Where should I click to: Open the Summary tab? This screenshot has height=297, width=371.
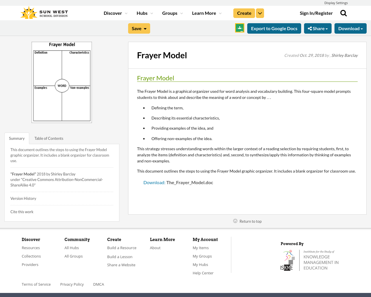click(x=17, y=138)
